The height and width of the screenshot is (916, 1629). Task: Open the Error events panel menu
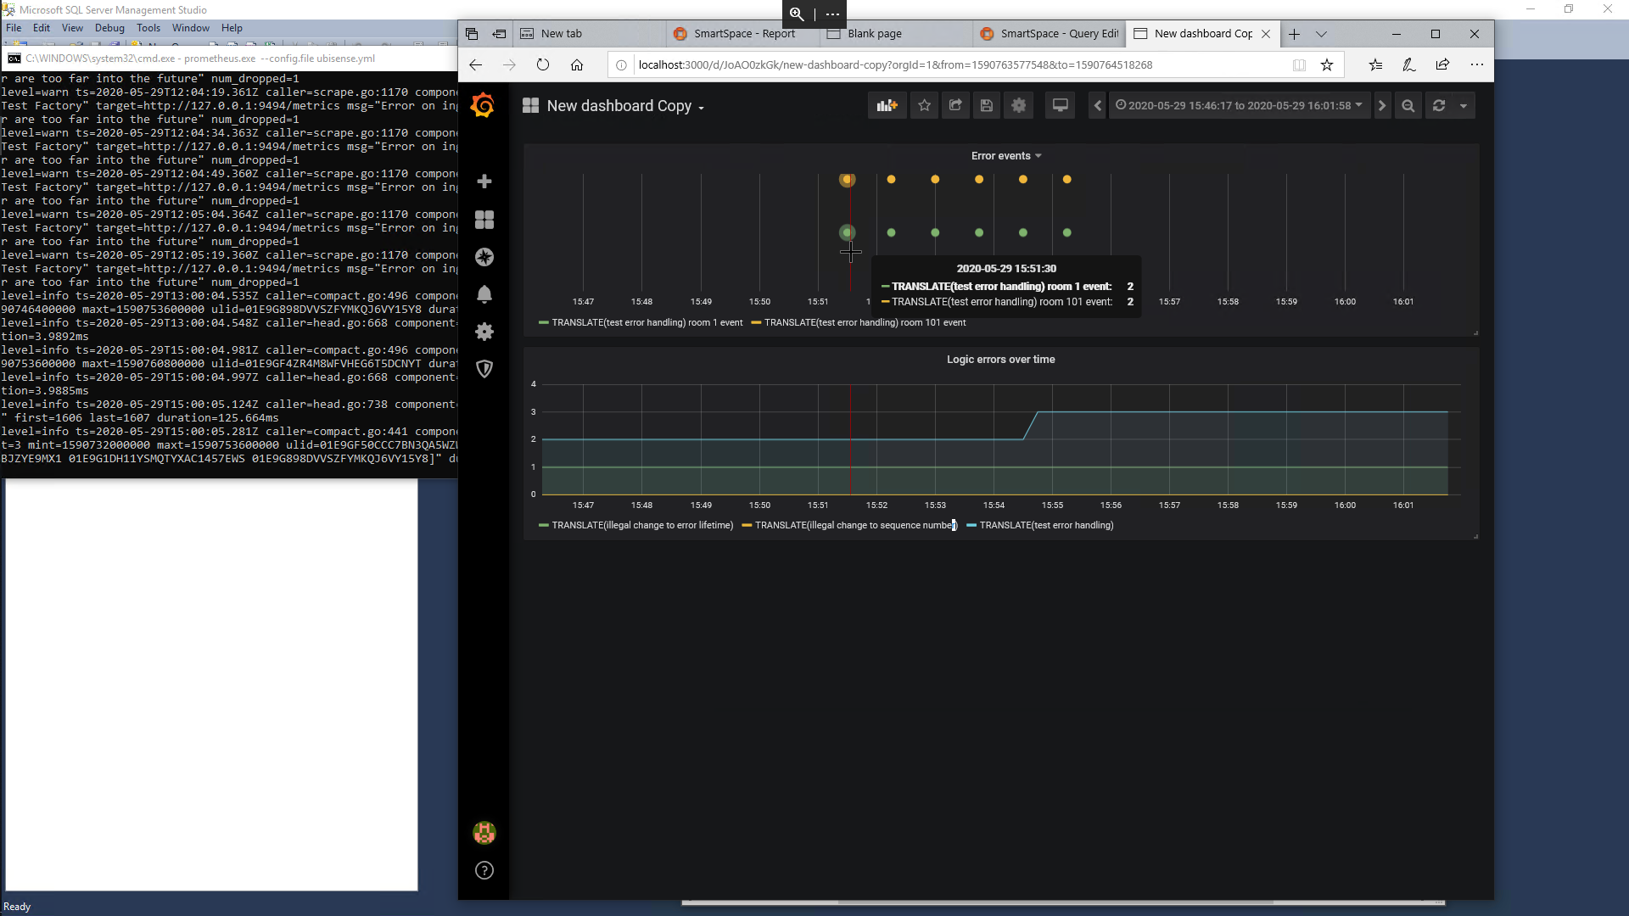pyautogui.click(x=1006, y=156)
